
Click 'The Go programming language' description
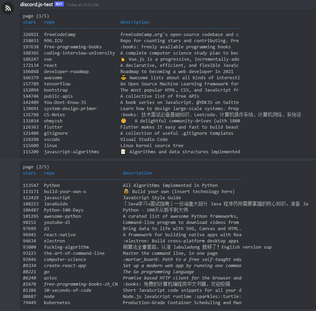(x=158, y=272)
